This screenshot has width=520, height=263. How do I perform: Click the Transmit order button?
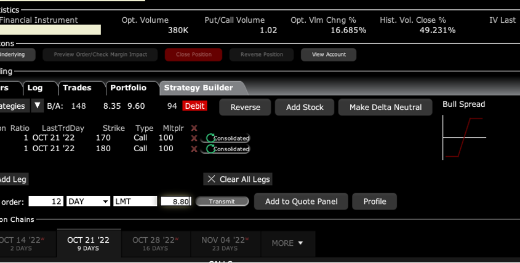point(222,202)
